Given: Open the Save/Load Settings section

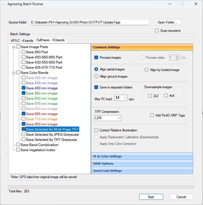Looking at the screenshot, I should 142,171.
